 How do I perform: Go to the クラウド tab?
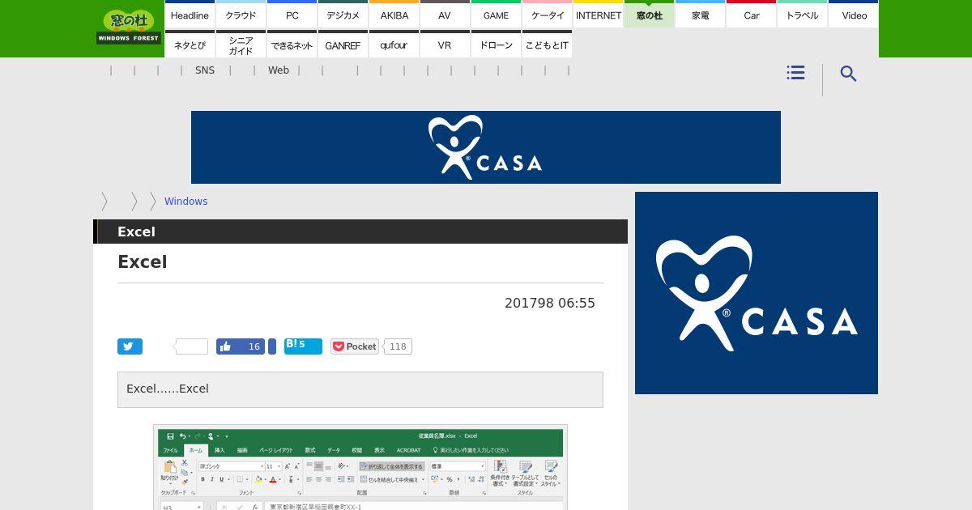point(241,15)
